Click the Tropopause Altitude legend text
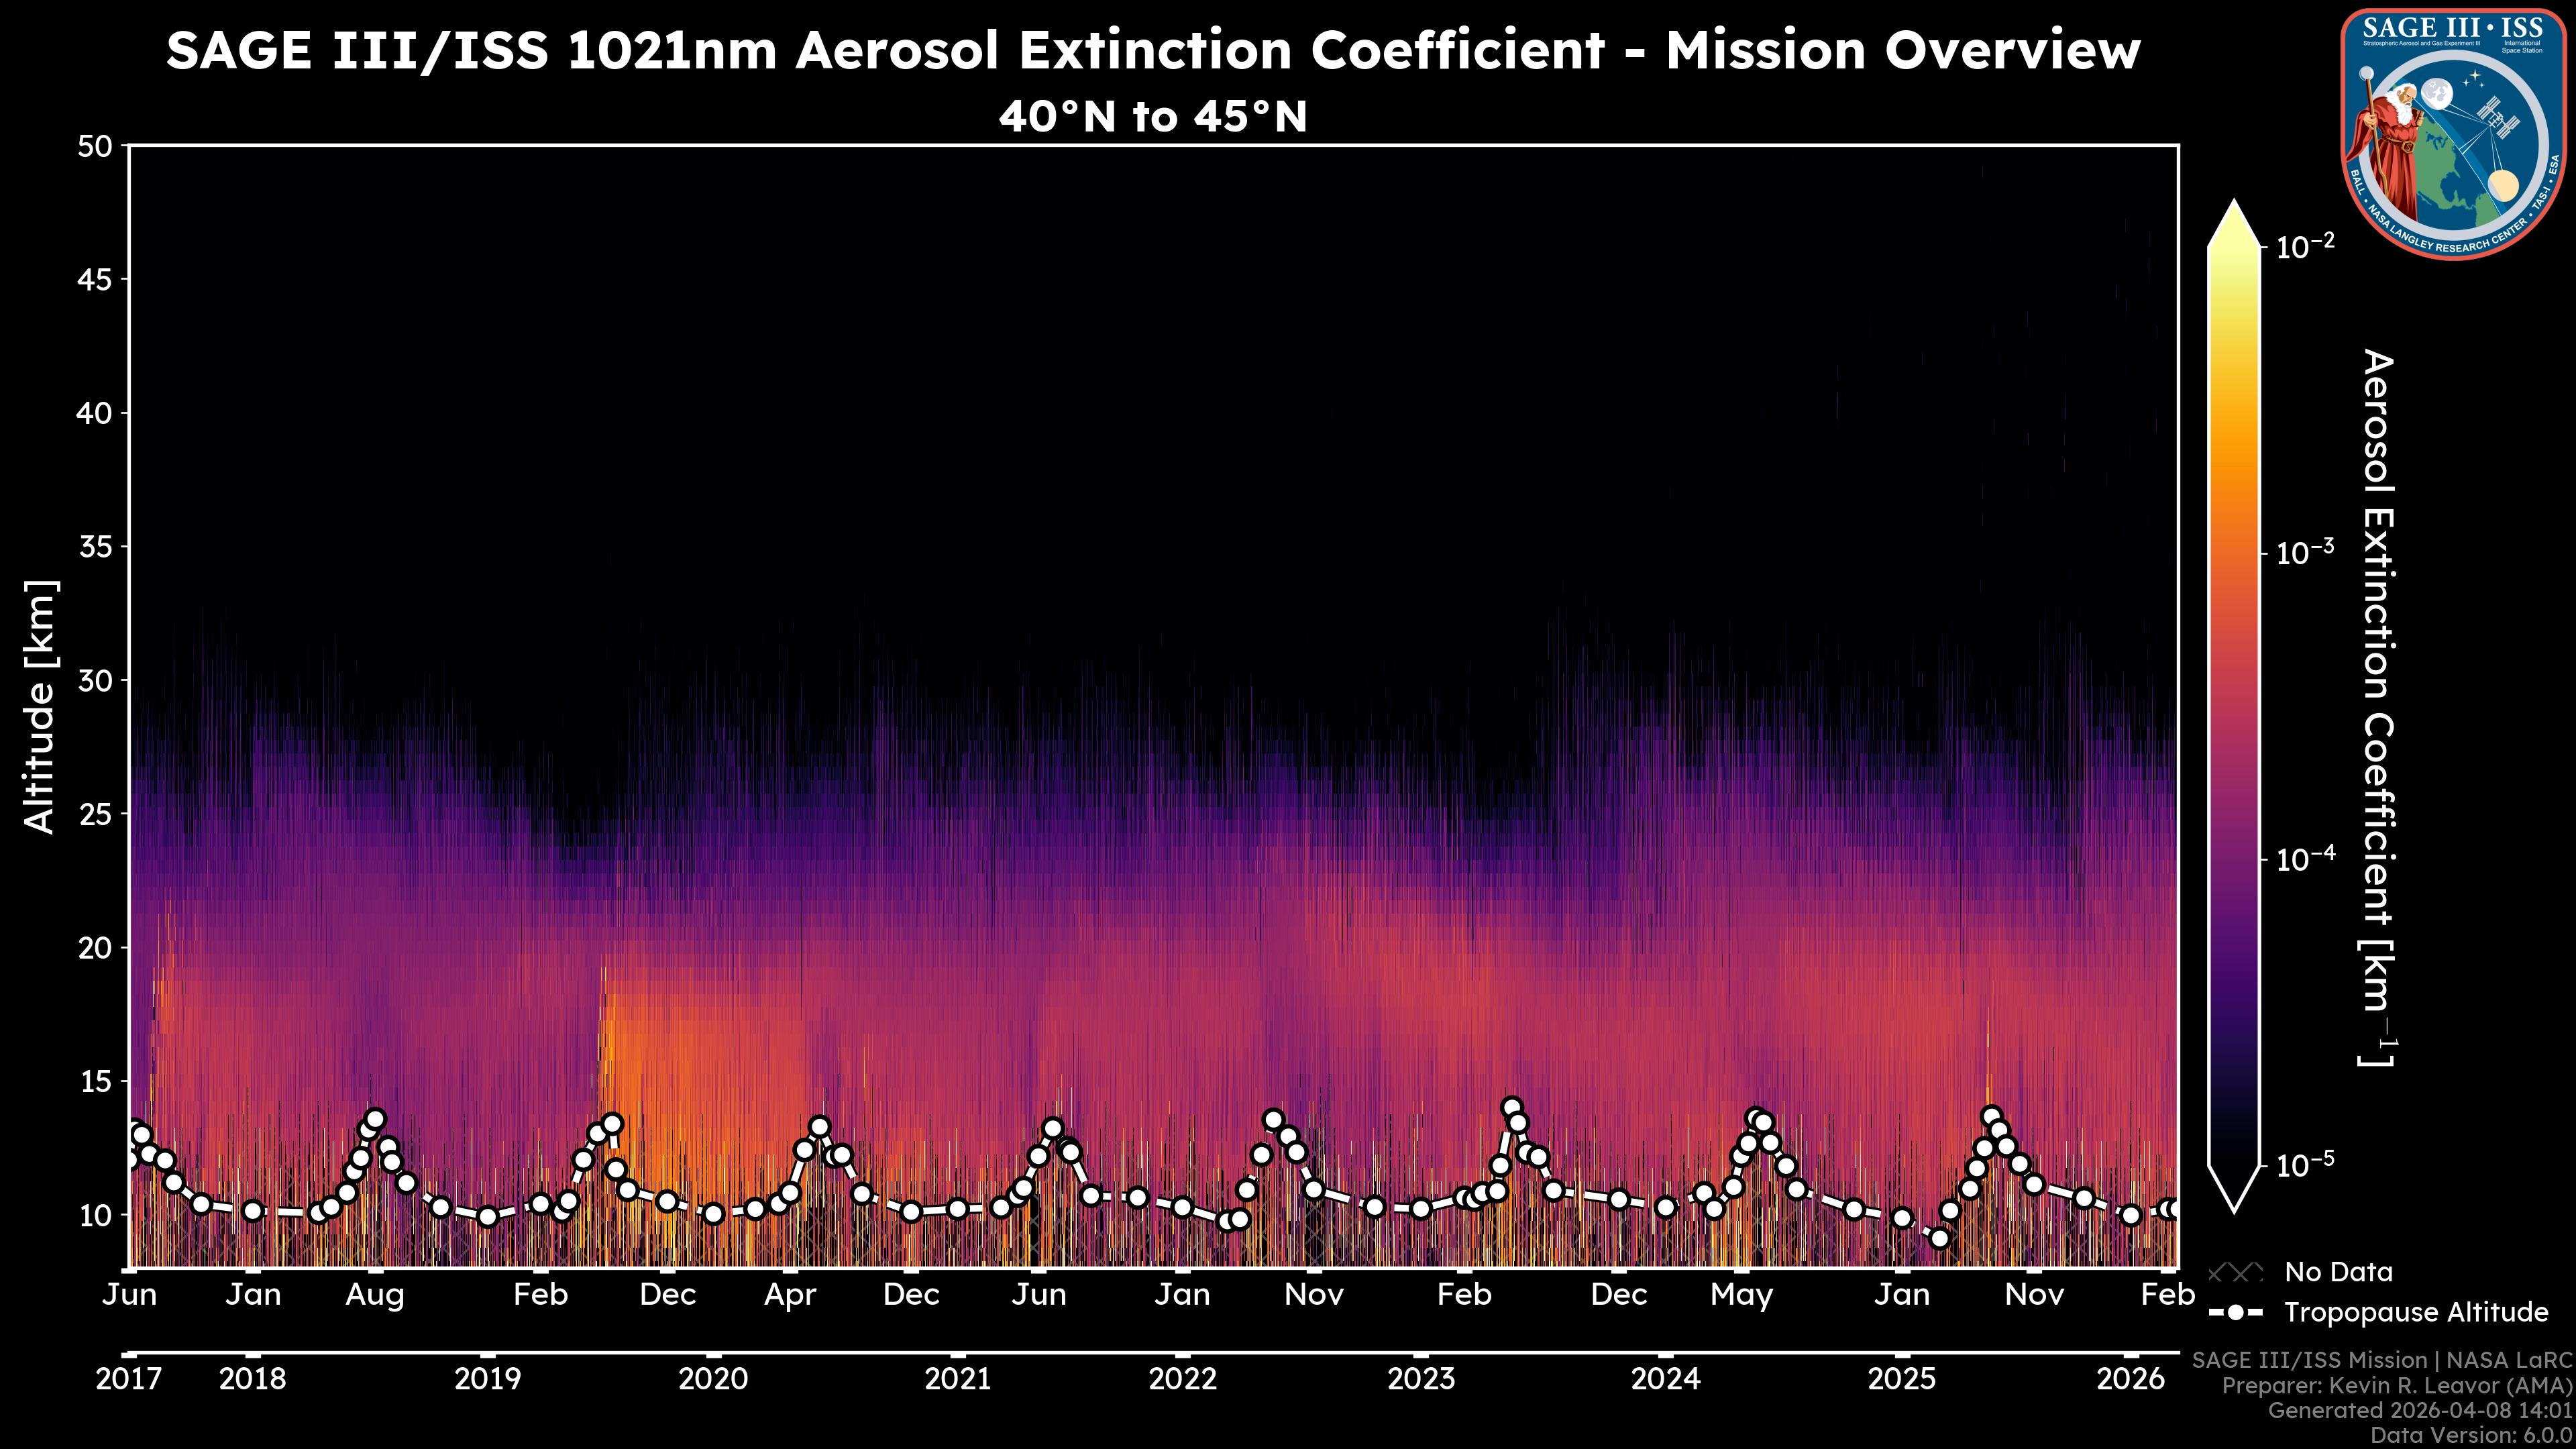The image size is (2576, 1449). click(x=2416, y=1312)
